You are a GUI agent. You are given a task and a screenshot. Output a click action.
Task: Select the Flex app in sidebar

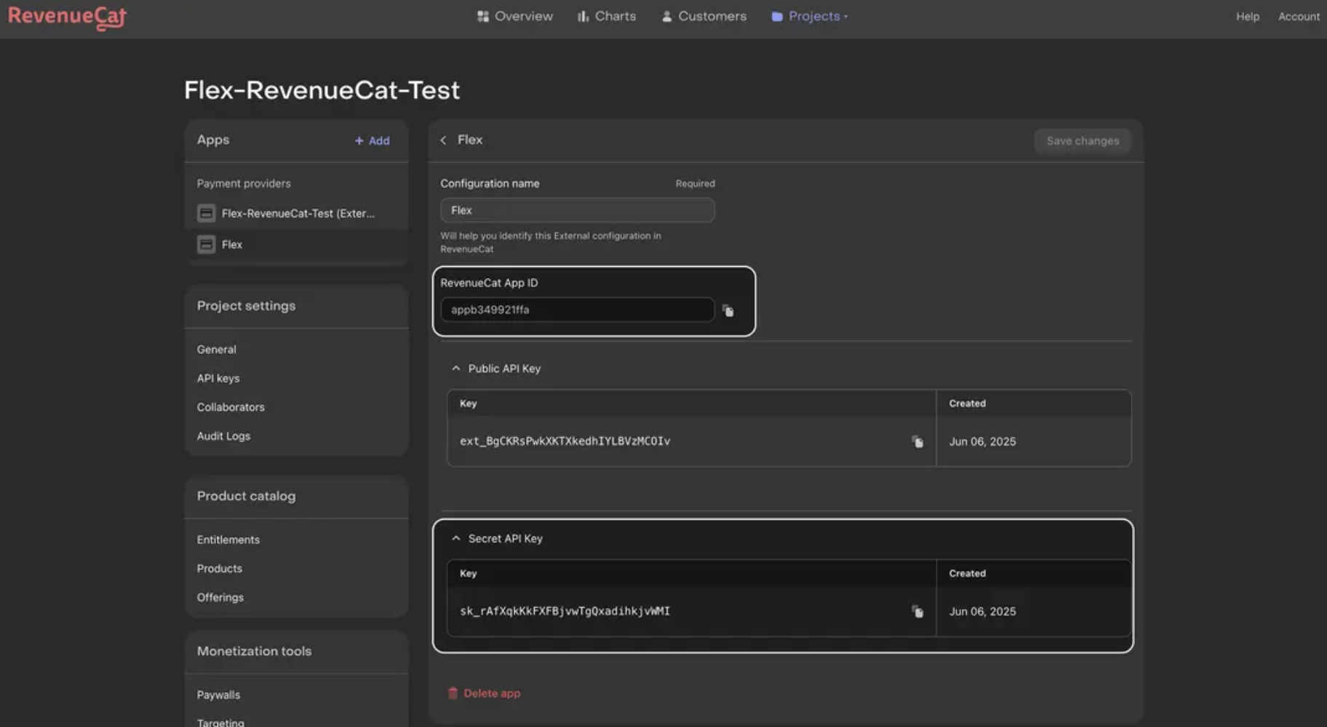click(x=296, y=244)
